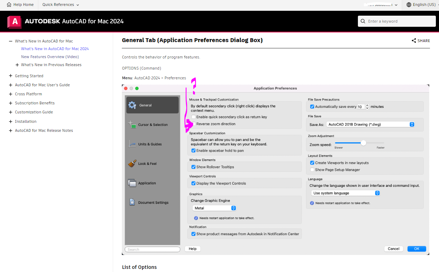This screenshot has width=439, height=272.
Task: Click the language globe icon
Action: click(409, 5)
